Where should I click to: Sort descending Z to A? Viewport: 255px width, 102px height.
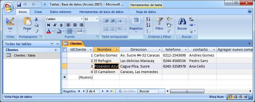(148, 25)
